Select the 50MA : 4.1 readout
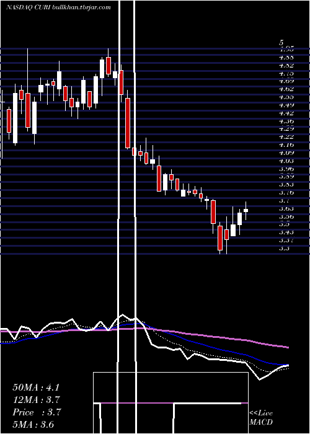 (36, 387)
